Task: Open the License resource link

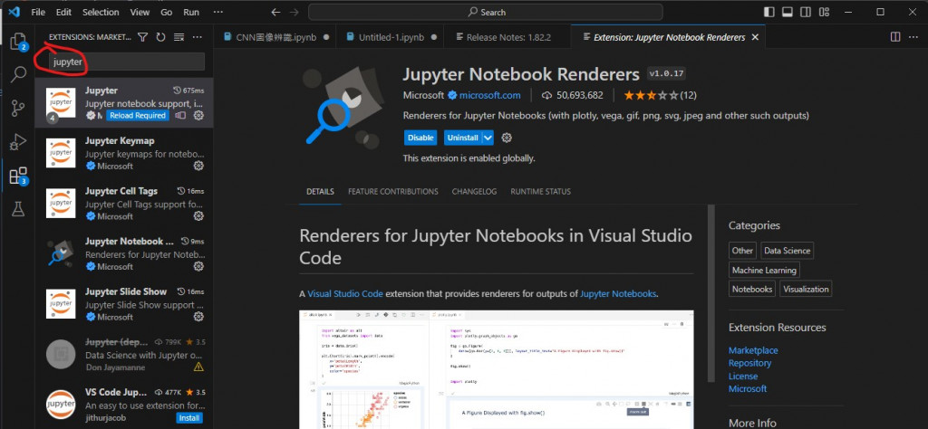Action: coord(743,376)
